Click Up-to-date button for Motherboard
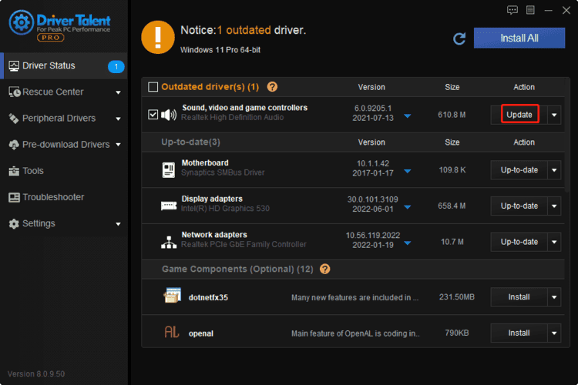 click(519, 170)
